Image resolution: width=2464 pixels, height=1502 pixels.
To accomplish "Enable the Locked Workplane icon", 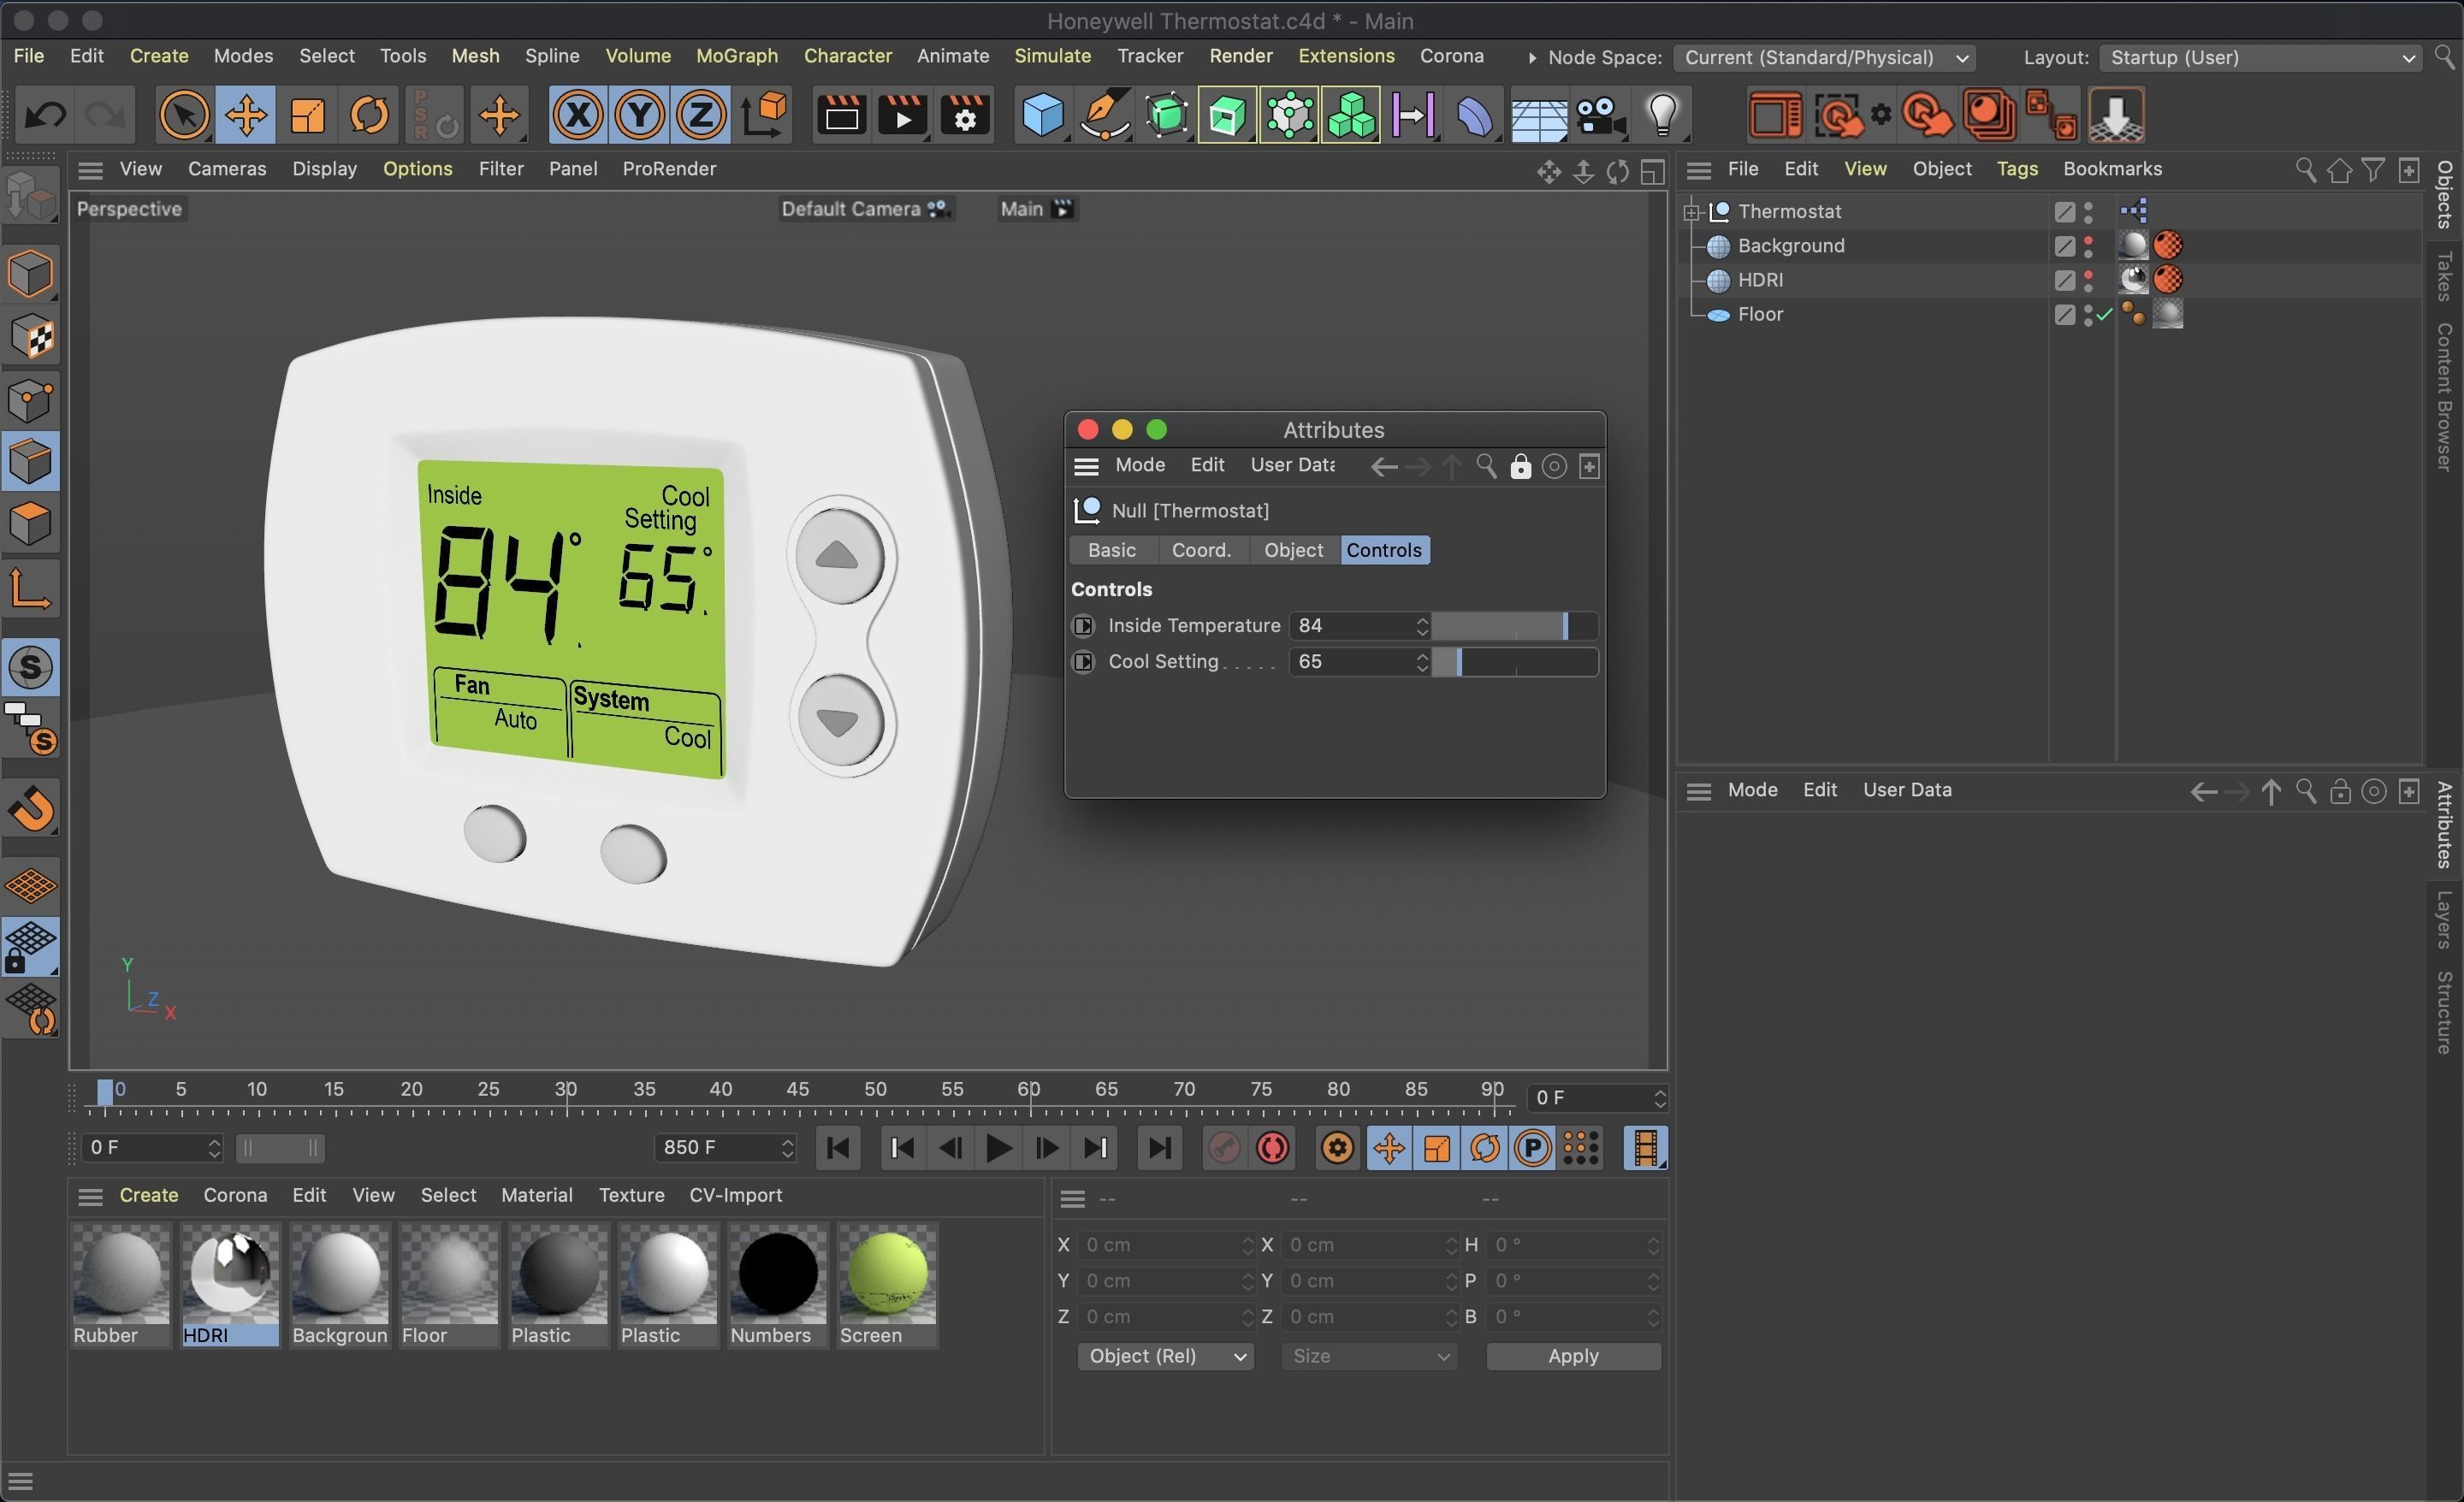I will [x=31, y=946].
